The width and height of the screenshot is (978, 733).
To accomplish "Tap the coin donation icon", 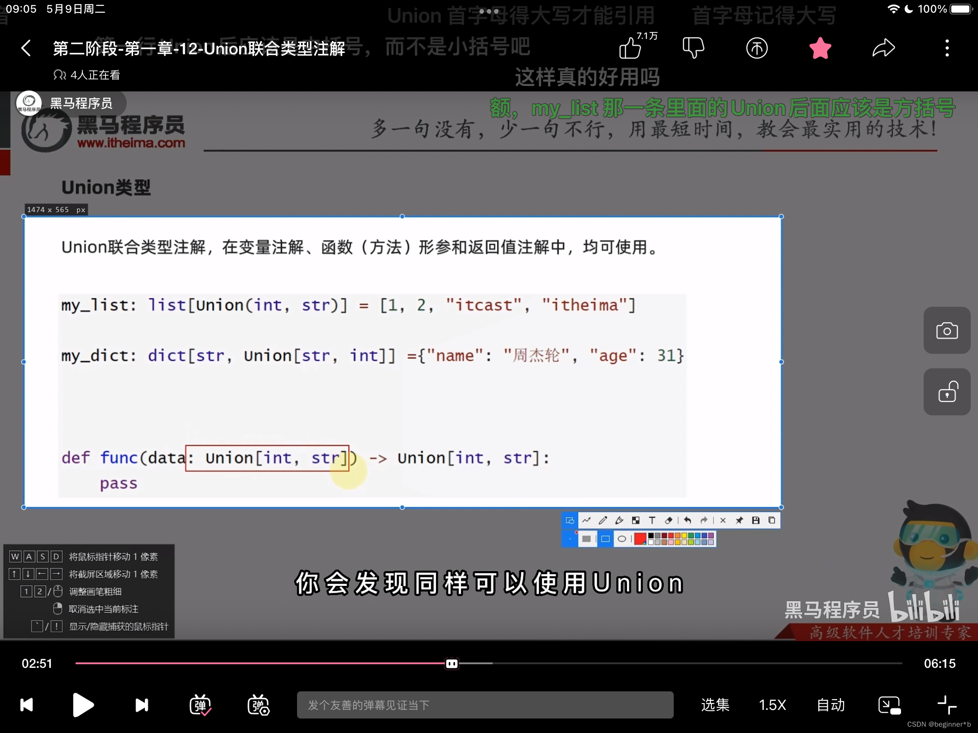I will (x=757, y=48).
